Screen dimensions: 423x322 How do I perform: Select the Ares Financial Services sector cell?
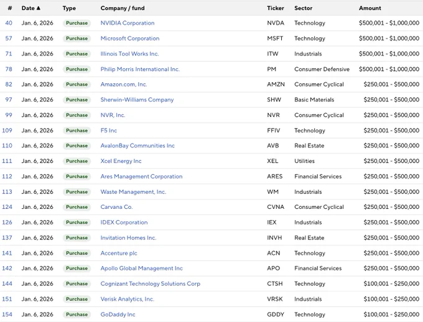click(318, 177)
